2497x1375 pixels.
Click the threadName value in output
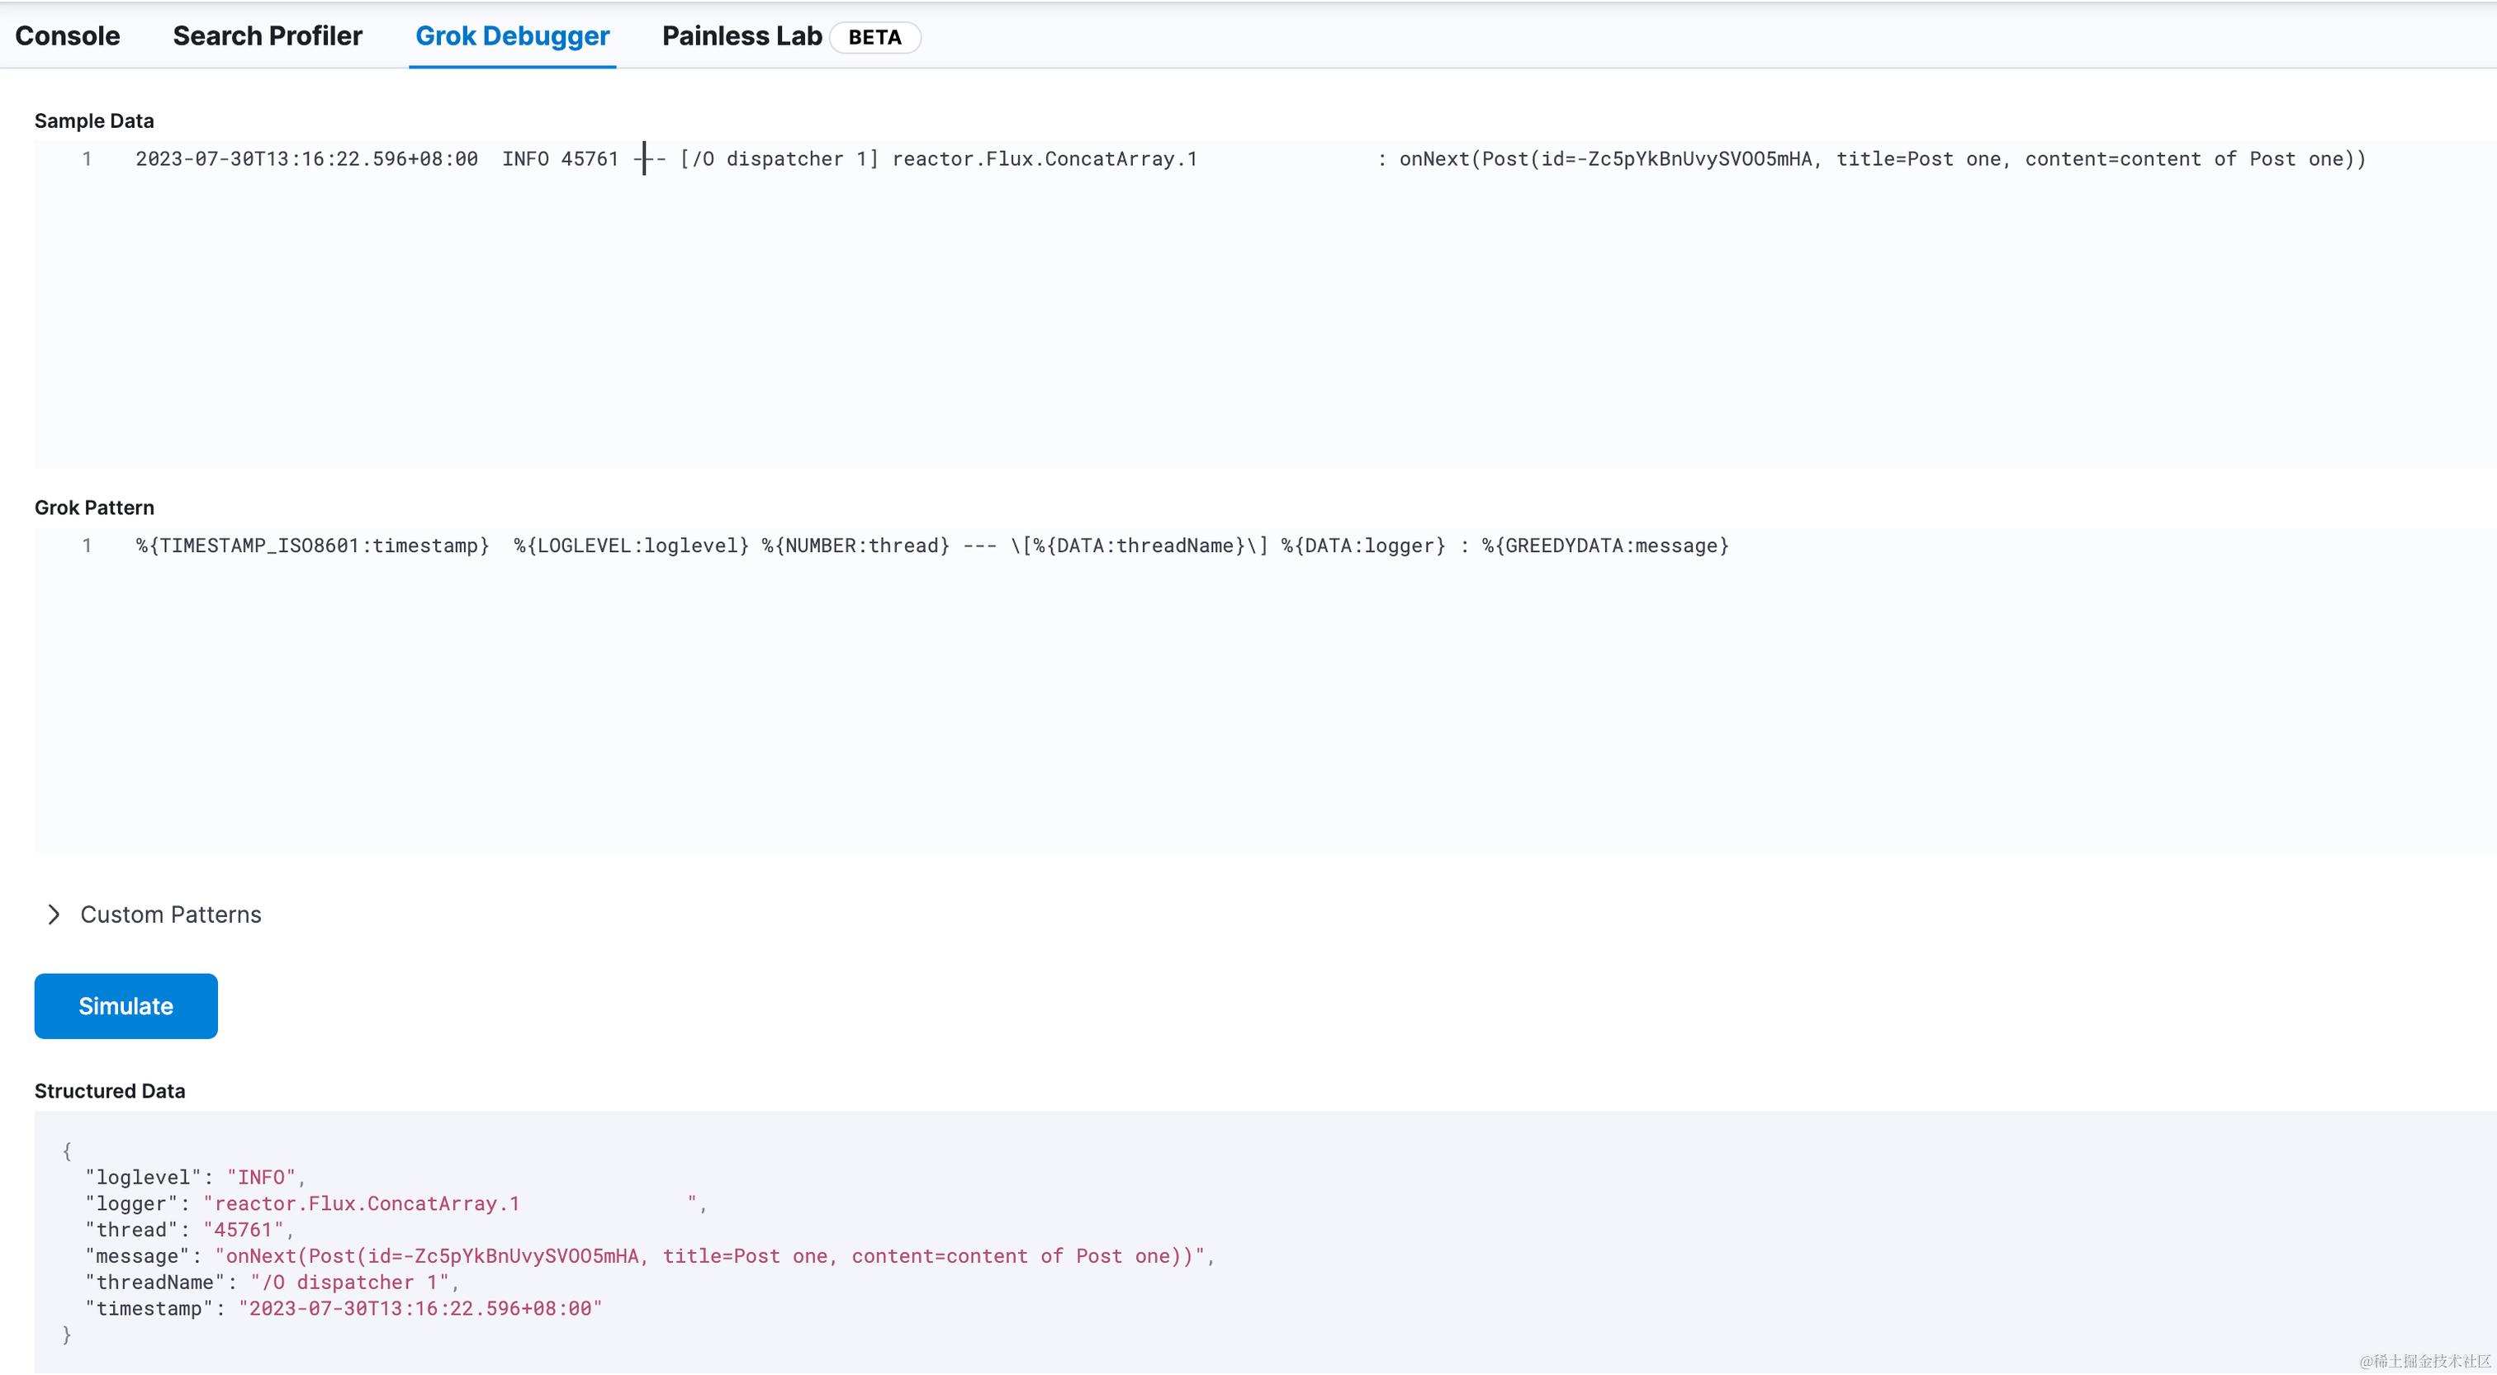349,1282
